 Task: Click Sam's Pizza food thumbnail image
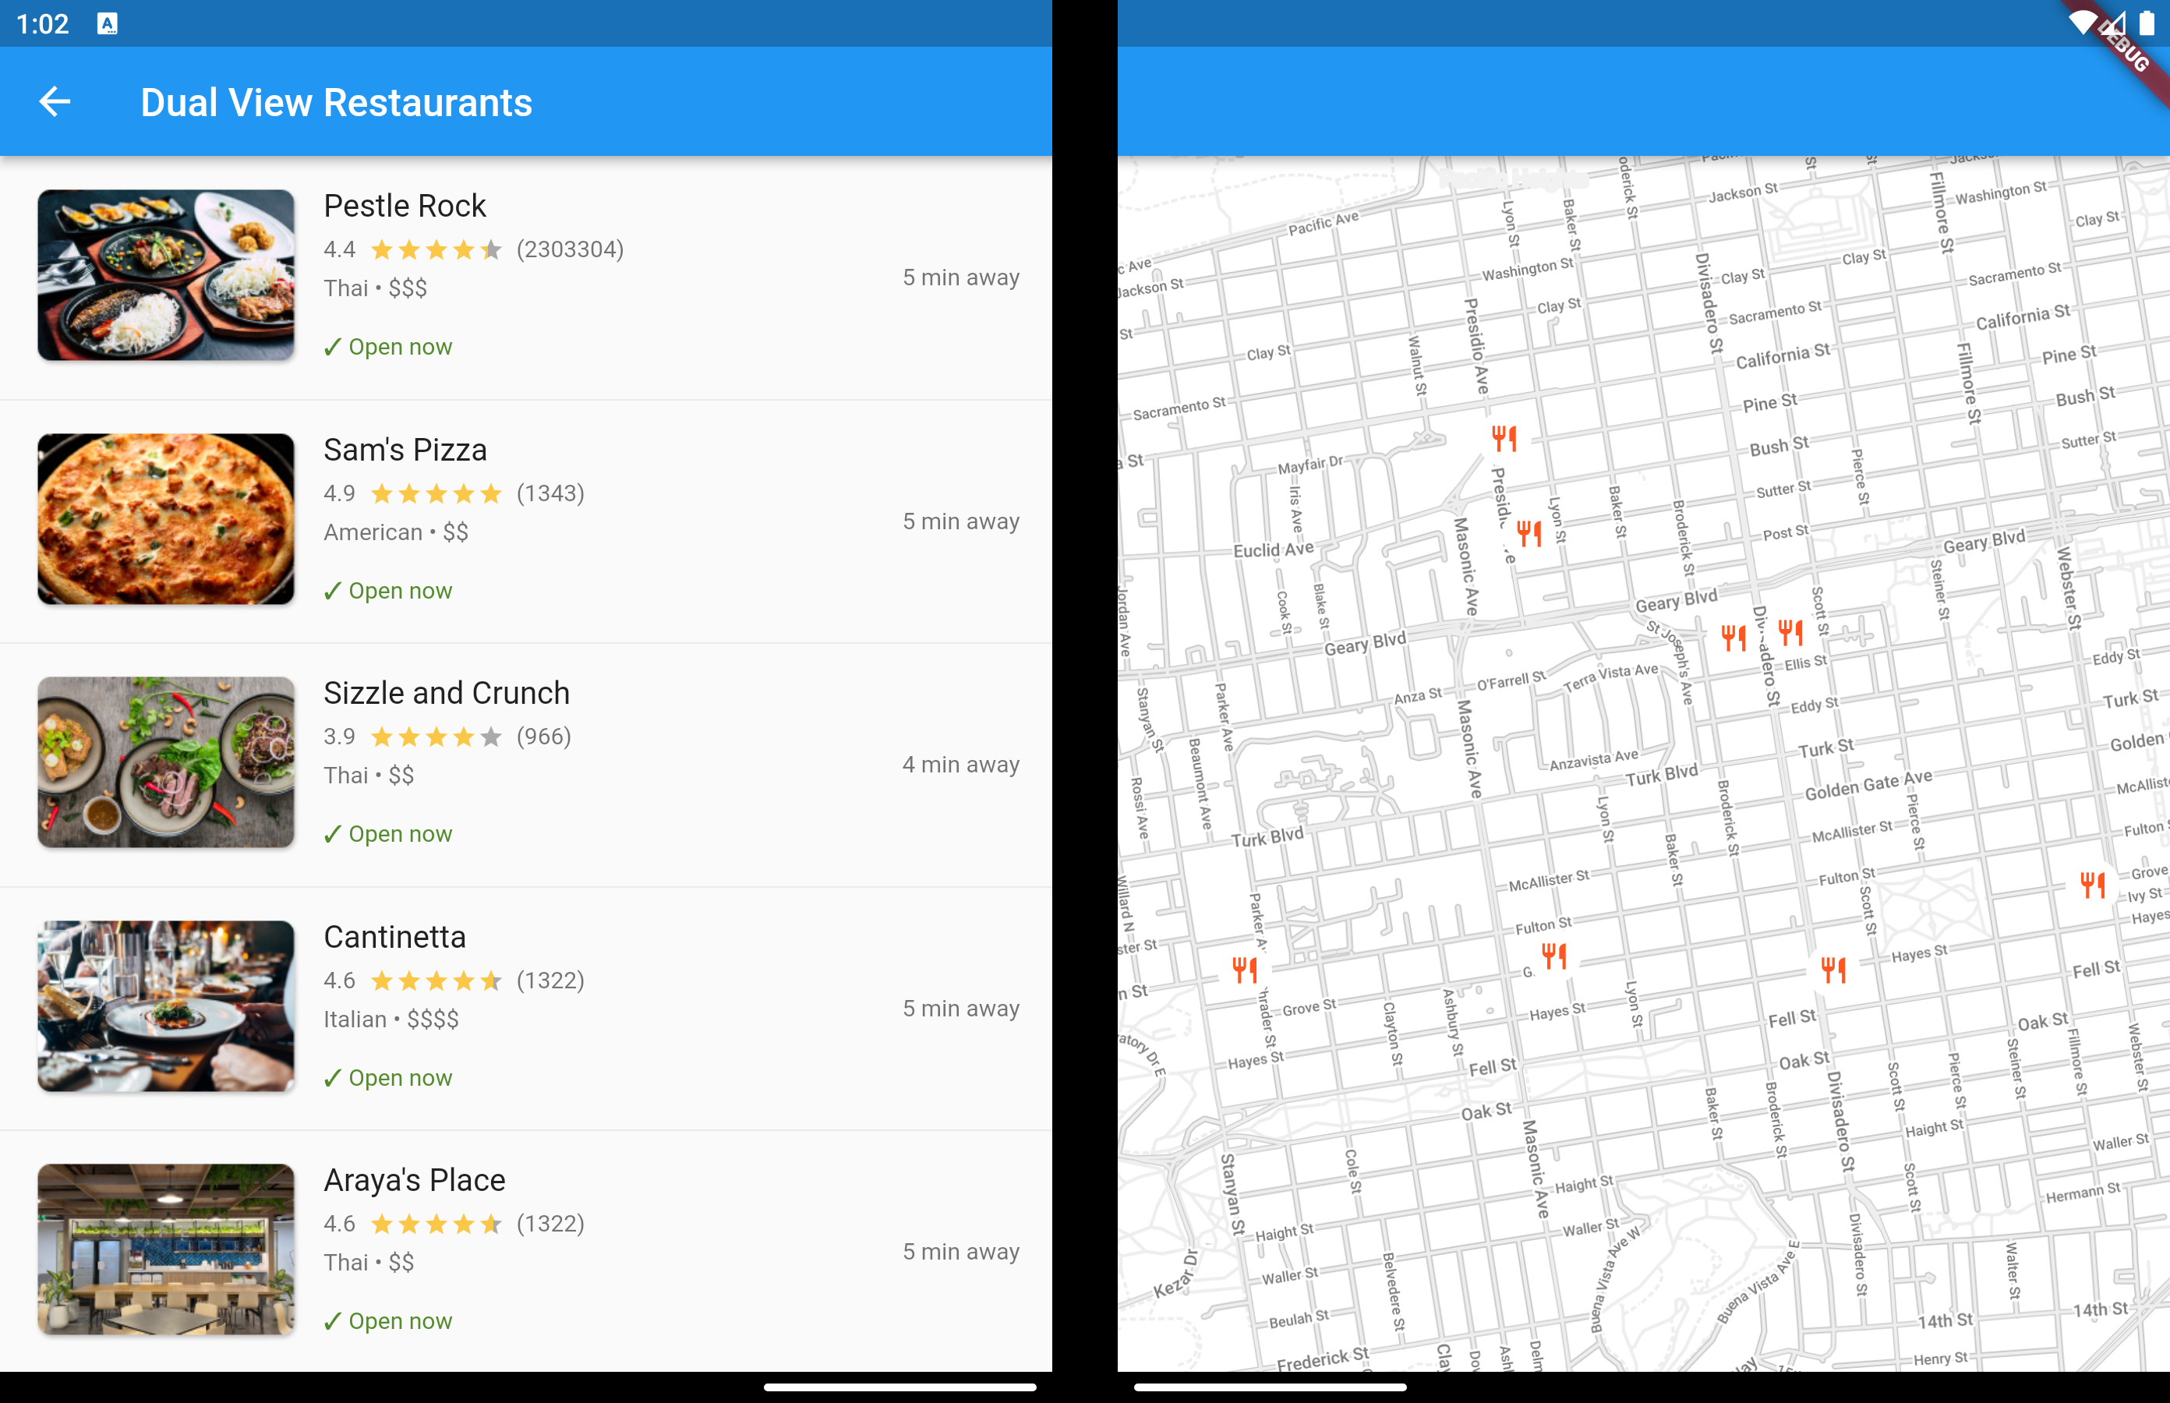click(x=164, y=521)
